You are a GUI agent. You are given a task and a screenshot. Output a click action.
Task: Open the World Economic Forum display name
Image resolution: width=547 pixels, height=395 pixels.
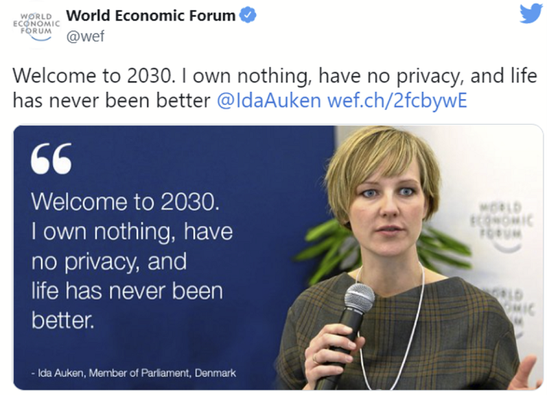click(151, 15)
